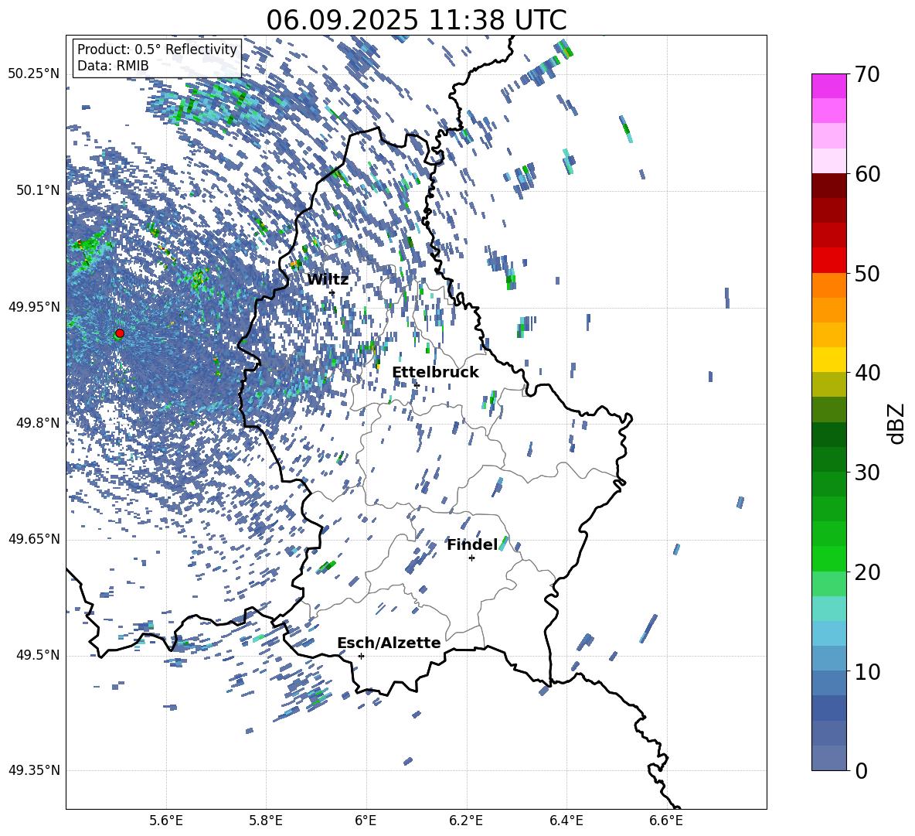
Task: Click the Ettelbruck city label
Action: point(435,373)
